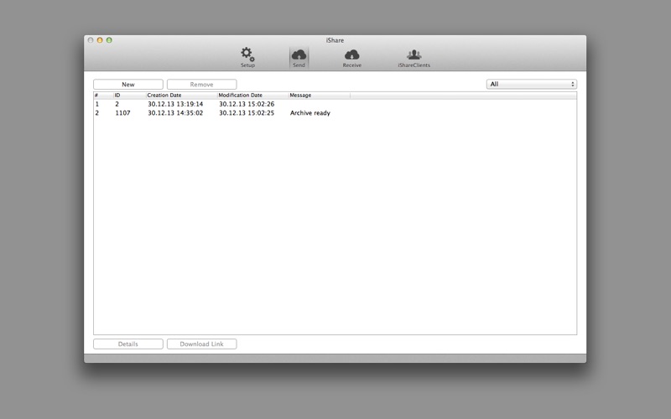Screen dimensions: 671x419
Task: Zoom the iShare window with green button
Action: tap(109, 40)
